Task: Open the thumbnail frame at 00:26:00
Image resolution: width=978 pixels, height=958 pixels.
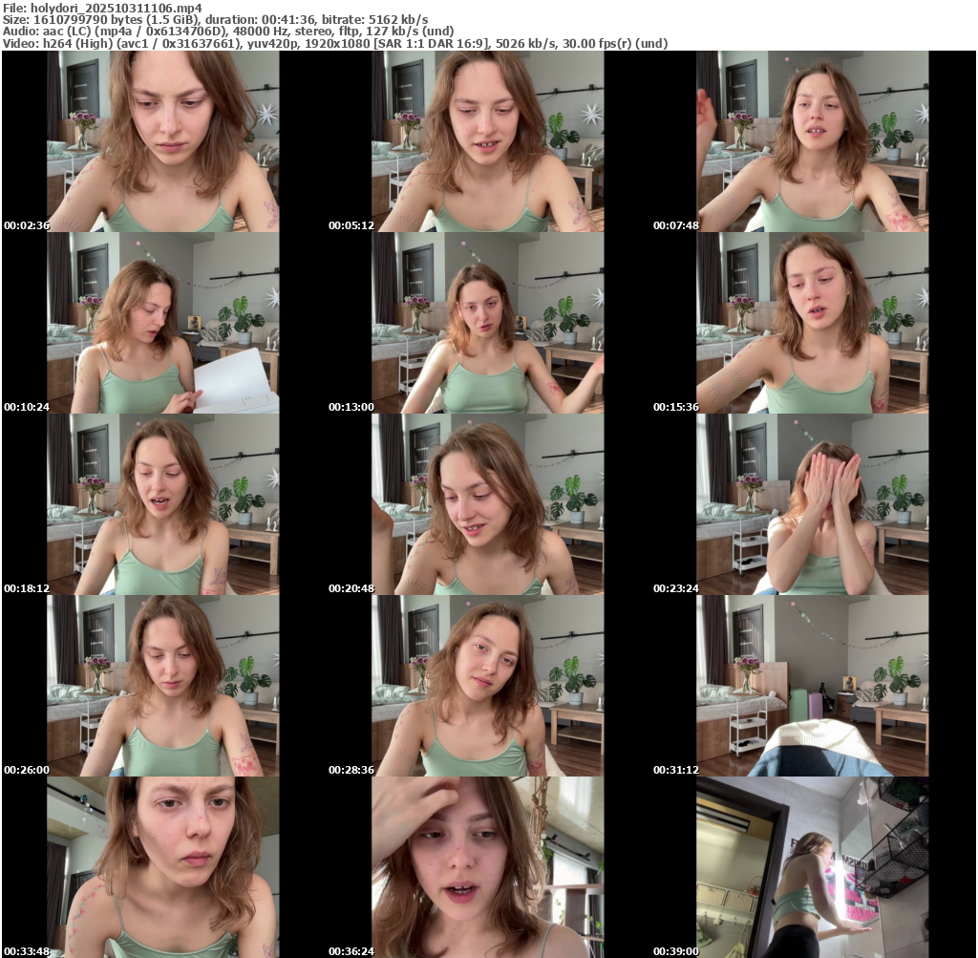Action: (163, 686)
